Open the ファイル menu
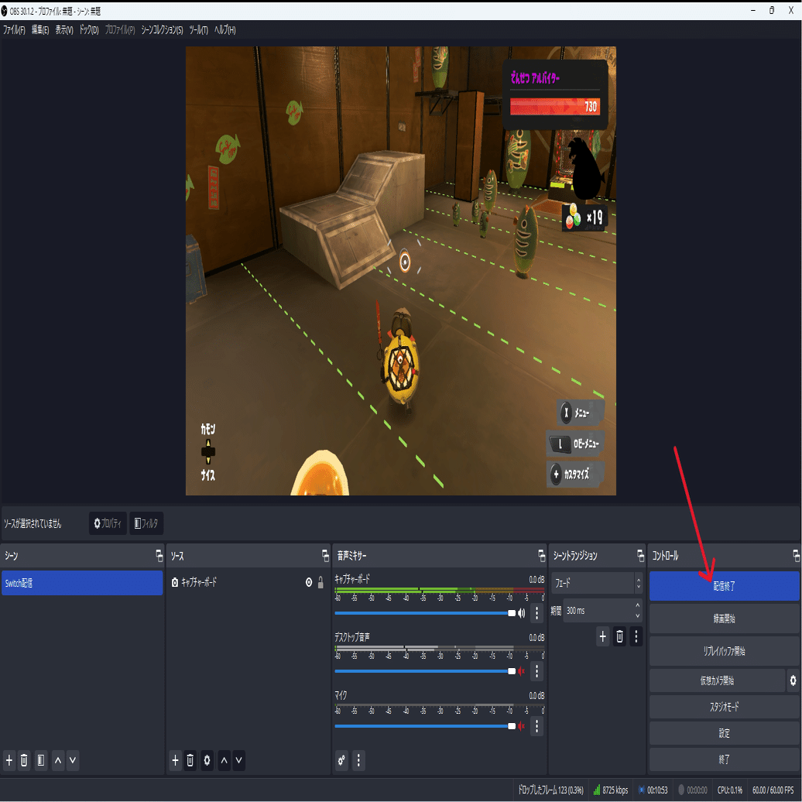The height and width of the screenshot is (802, 802). (x=14, y=29)
